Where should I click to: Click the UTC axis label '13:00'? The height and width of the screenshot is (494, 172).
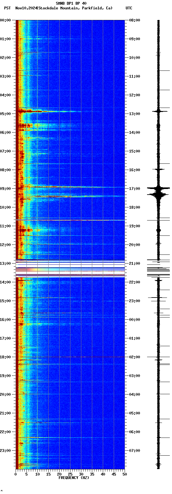click(135, 114)
